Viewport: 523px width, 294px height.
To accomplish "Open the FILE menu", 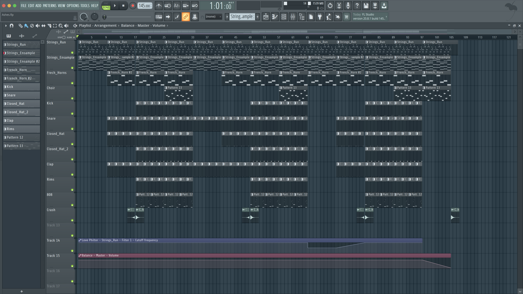I will 24,5.
